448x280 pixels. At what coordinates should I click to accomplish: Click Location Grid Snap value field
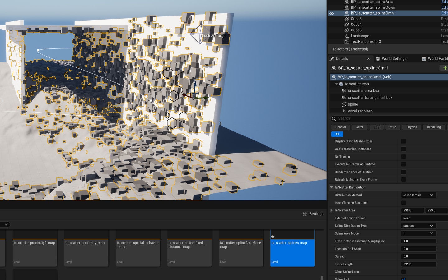[418, 249]
